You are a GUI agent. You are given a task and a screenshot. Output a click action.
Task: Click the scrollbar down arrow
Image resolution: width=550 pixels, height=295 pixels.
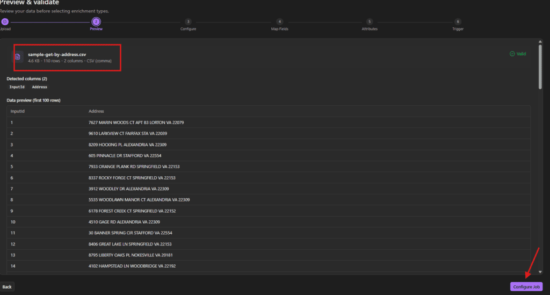click(x=540, y=272)
